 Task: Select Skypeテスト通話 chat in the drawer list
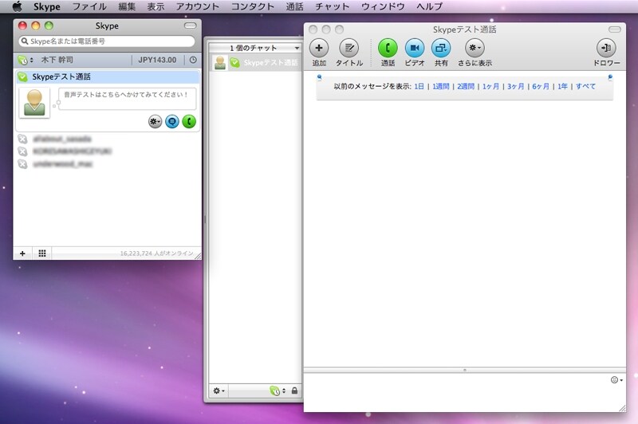255,63
